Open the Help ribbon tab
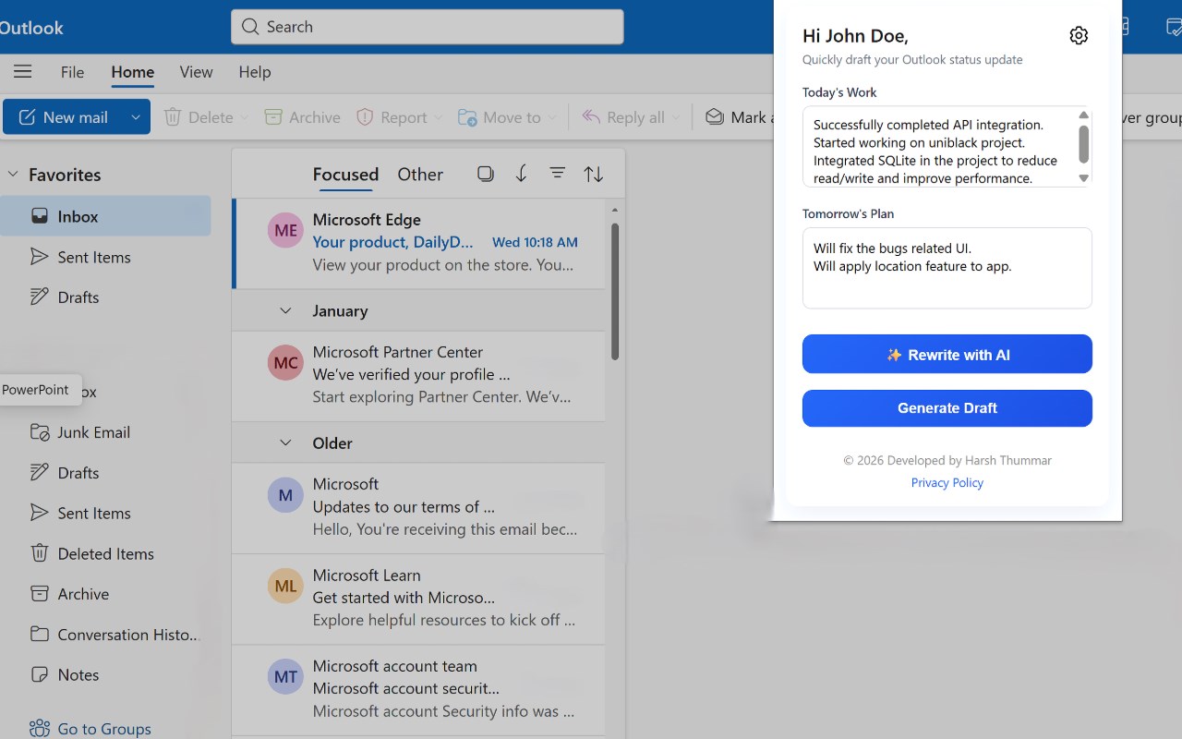1182x739 pixels. pos(255,72)
